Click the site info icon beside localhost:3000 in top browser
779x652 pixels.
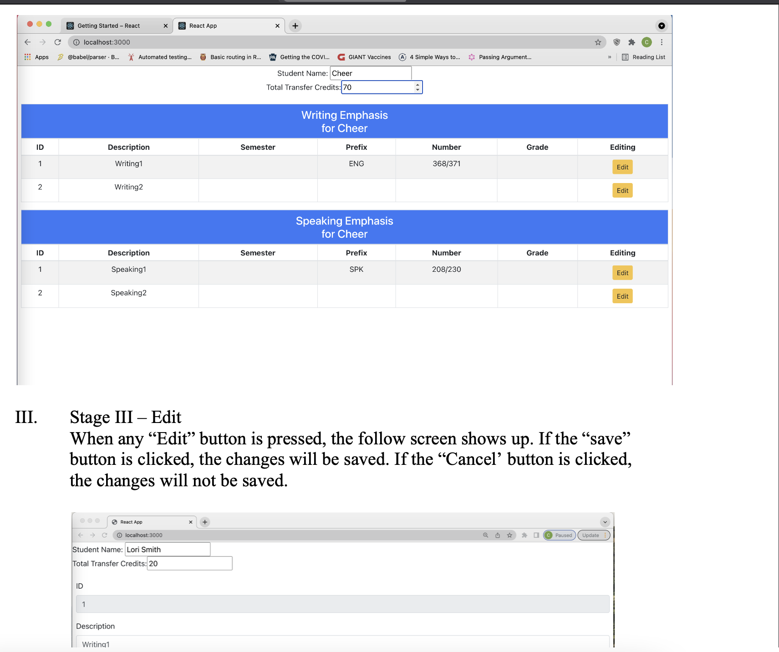[x=76, y=42]
